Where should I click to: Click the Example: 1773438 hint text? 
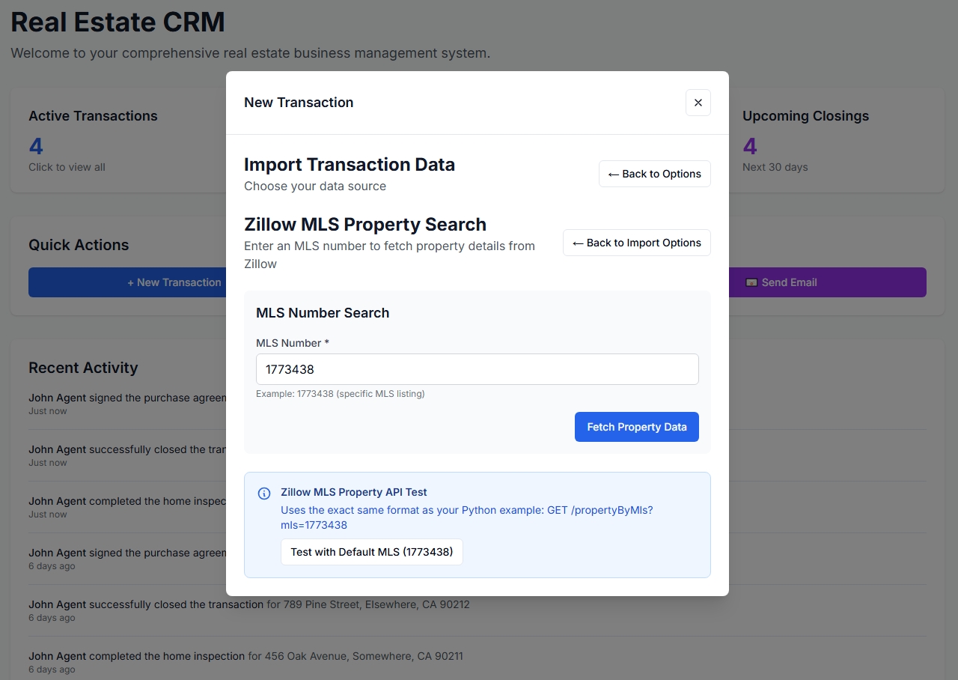341,393
